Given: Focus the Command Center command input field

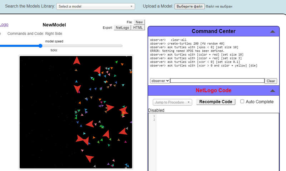Looking at the screenshot, I should click(217, 81).
